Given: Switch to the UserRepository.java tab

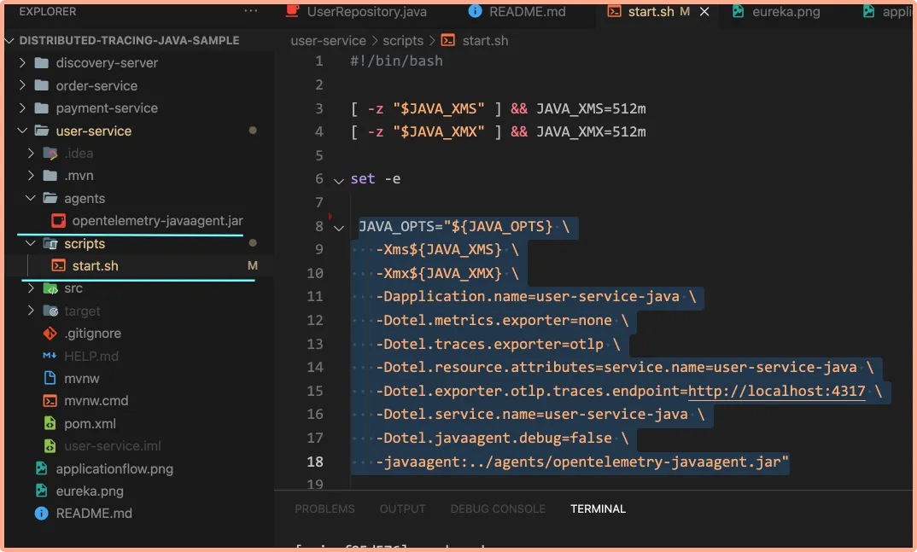Looking at the screenshot, I should click(357, 12).
